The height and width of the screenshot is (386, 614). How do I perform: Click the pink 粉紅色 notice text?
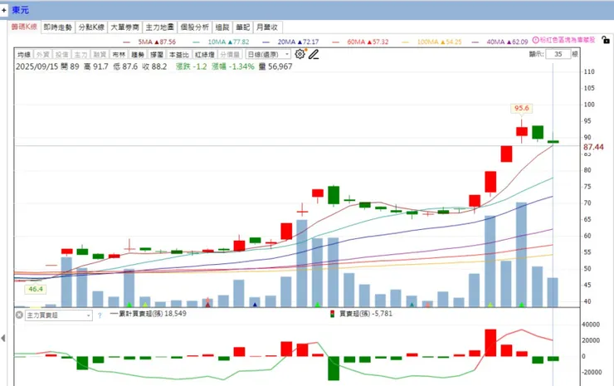(568, 40)
